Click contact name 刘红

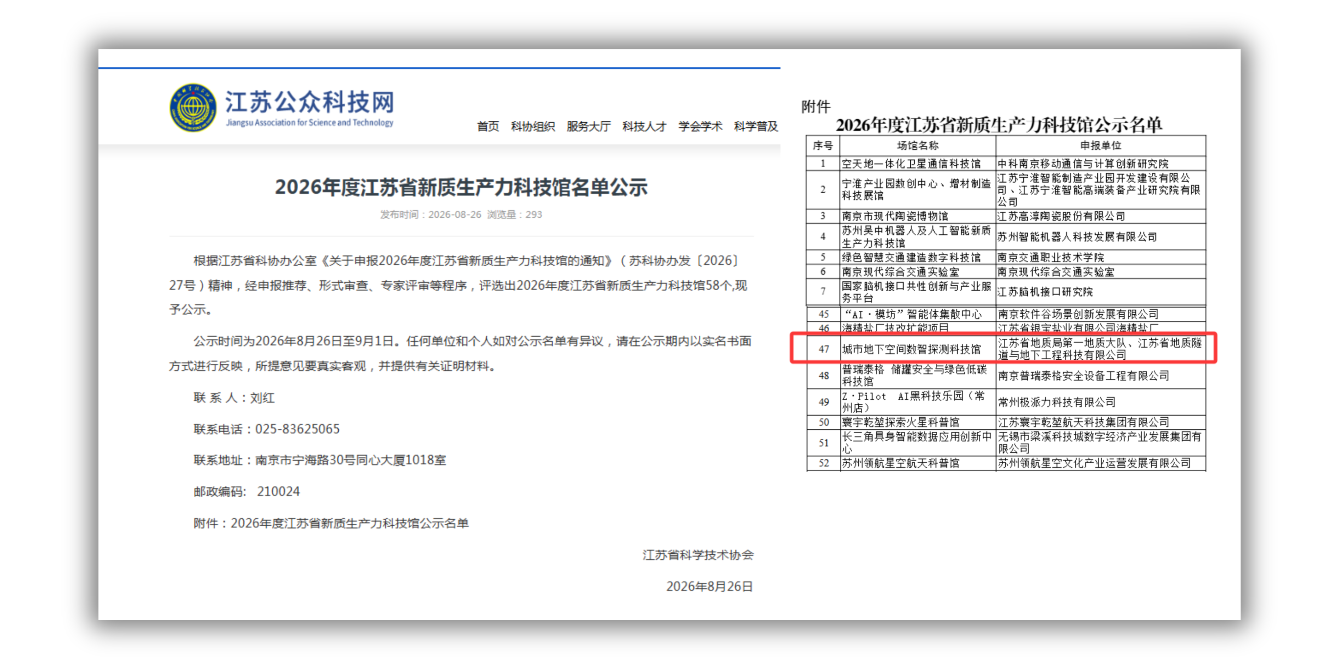[262, 398]
